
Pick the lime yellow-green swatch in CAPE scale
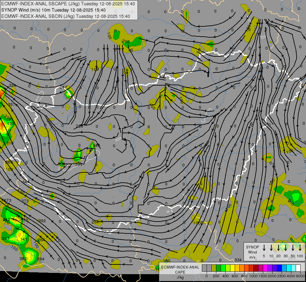click(228, 268)
